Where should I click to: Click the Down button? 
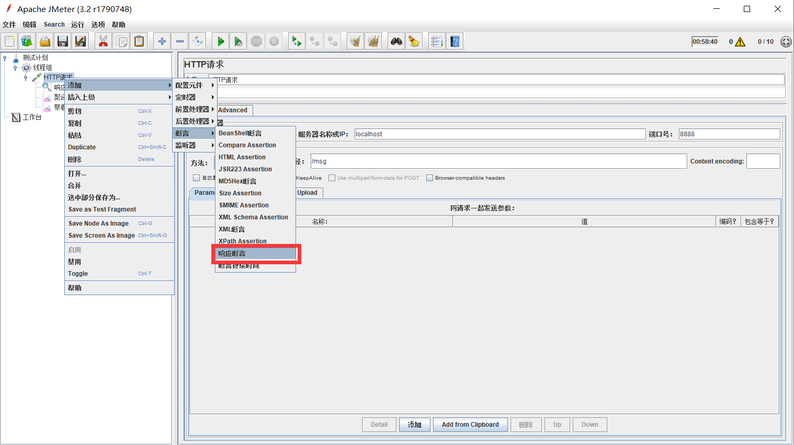click(x=590, y=425)
